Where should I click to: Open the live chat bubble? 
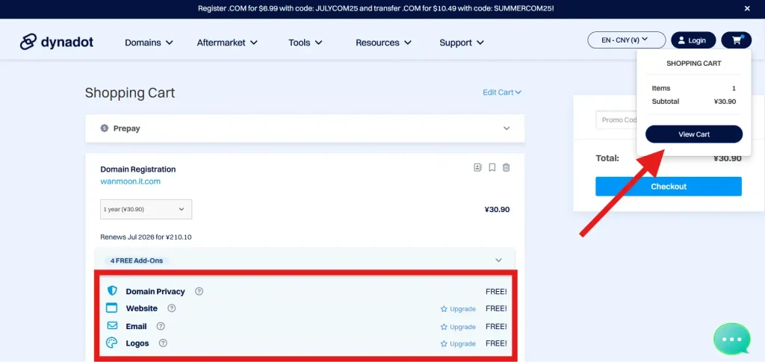732,339
